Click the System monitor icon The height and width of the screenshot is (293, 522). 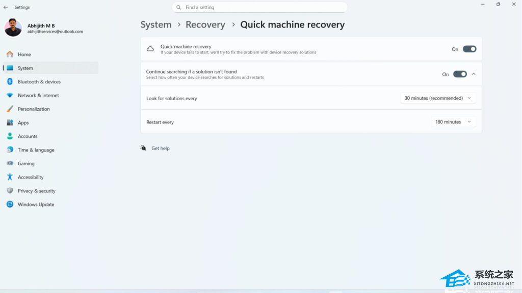point(10,68)
